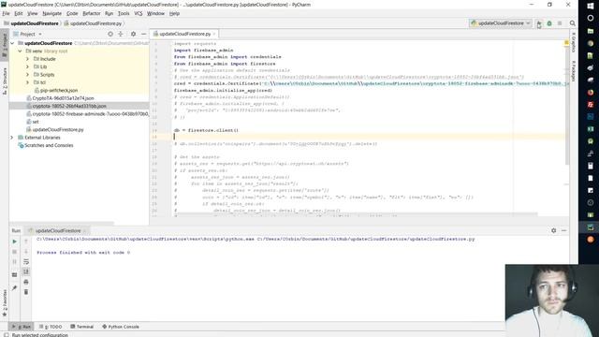Close the updateCloudFirestore.py editor tab
Viewport: 599px width, 337px height.
coord(214,34)
